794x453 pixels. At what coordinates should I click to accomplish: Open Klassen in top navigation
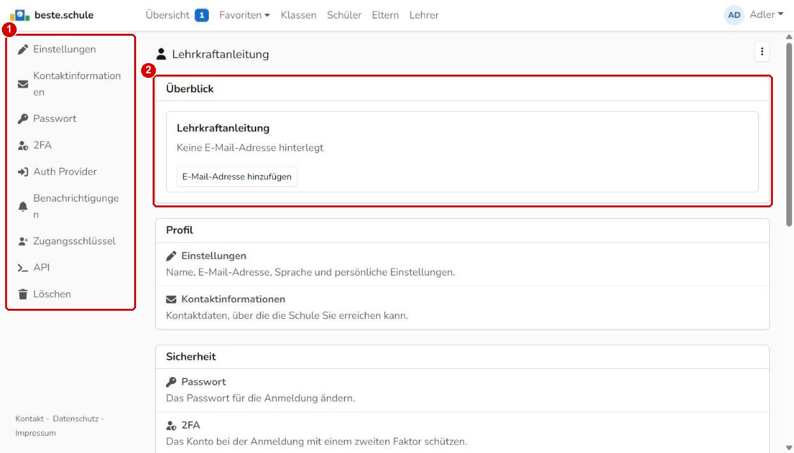pyautogui.click(x=298, y=15)
